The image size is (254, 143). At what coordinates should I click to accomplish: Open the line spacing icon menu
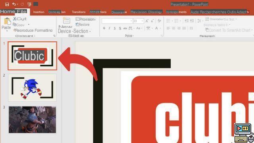[x=199, y=21]
